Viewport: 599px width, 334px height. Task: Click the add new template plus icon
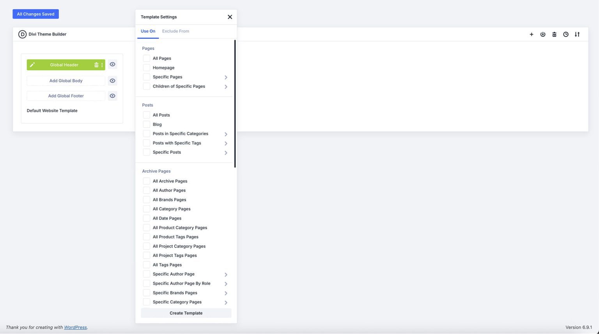click(x=531, y=34)
